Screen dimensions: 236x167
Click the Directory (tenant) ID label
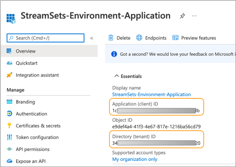134,137
